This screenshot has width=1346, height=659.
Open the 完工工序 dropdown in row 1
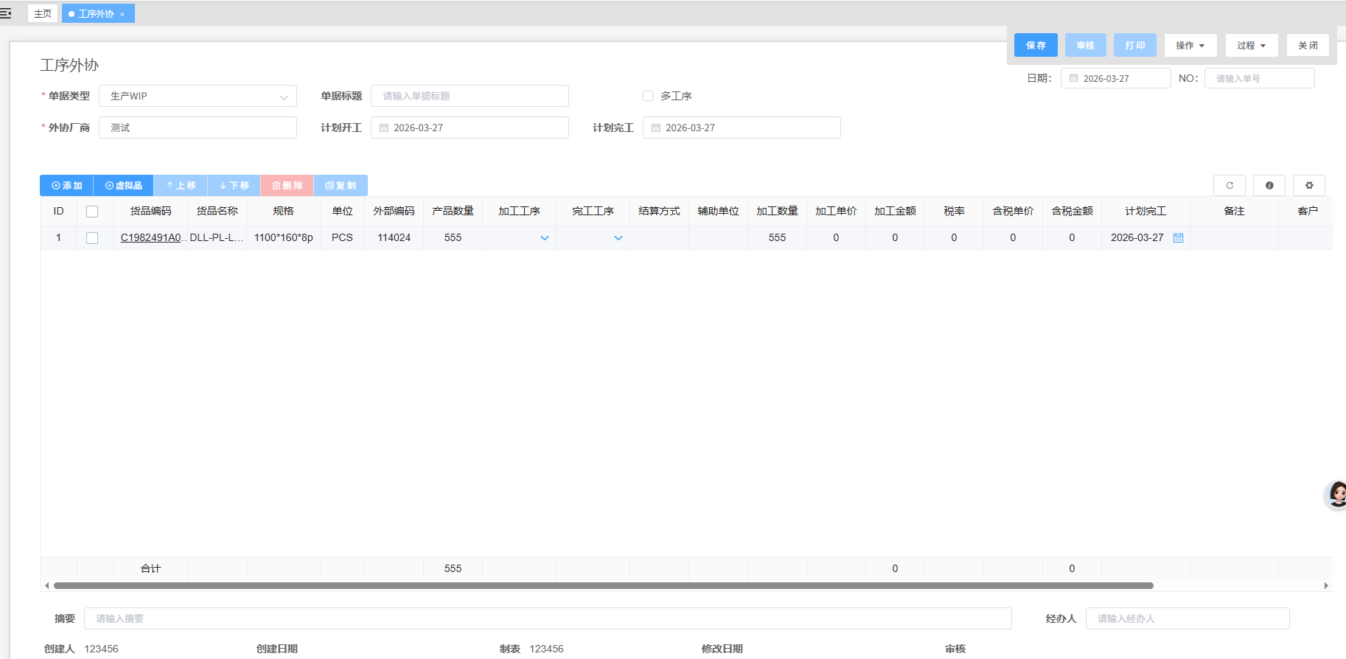(x=618, y=238)
